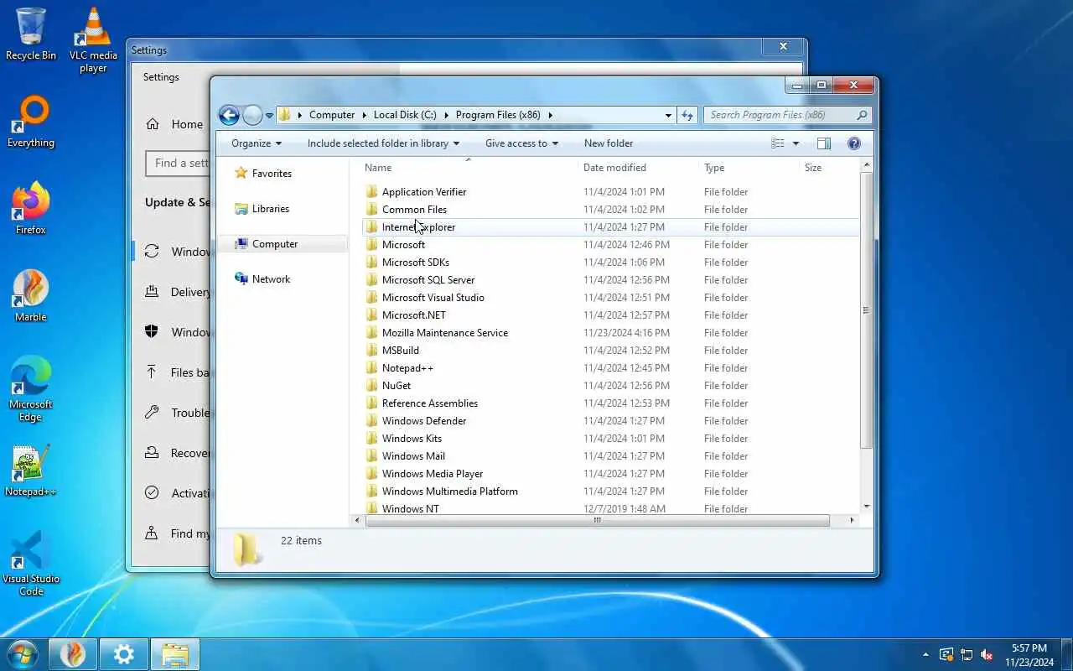This screenshot has height=671, width=1073.
Task: Switch to Settings gear in the taskbar
Action: tap(124, 654)
